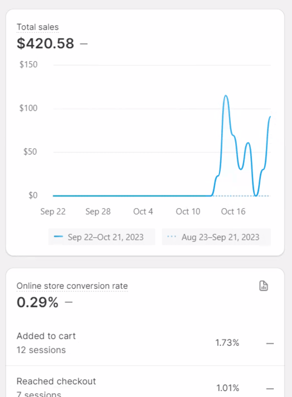Screen dimensions: 292x397
Task: Click the solid blue line legend marker
Action: 58,237
